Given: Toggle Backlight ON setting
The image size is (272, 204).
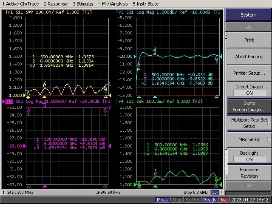Looking at the screenshot, I should [249, 156].
